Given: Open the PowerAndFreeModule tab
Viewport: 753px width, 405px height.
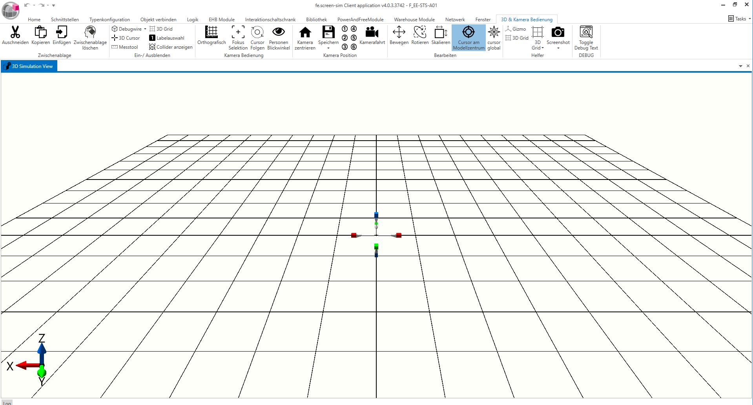Looking at the screenshot, I should (360, 19).
